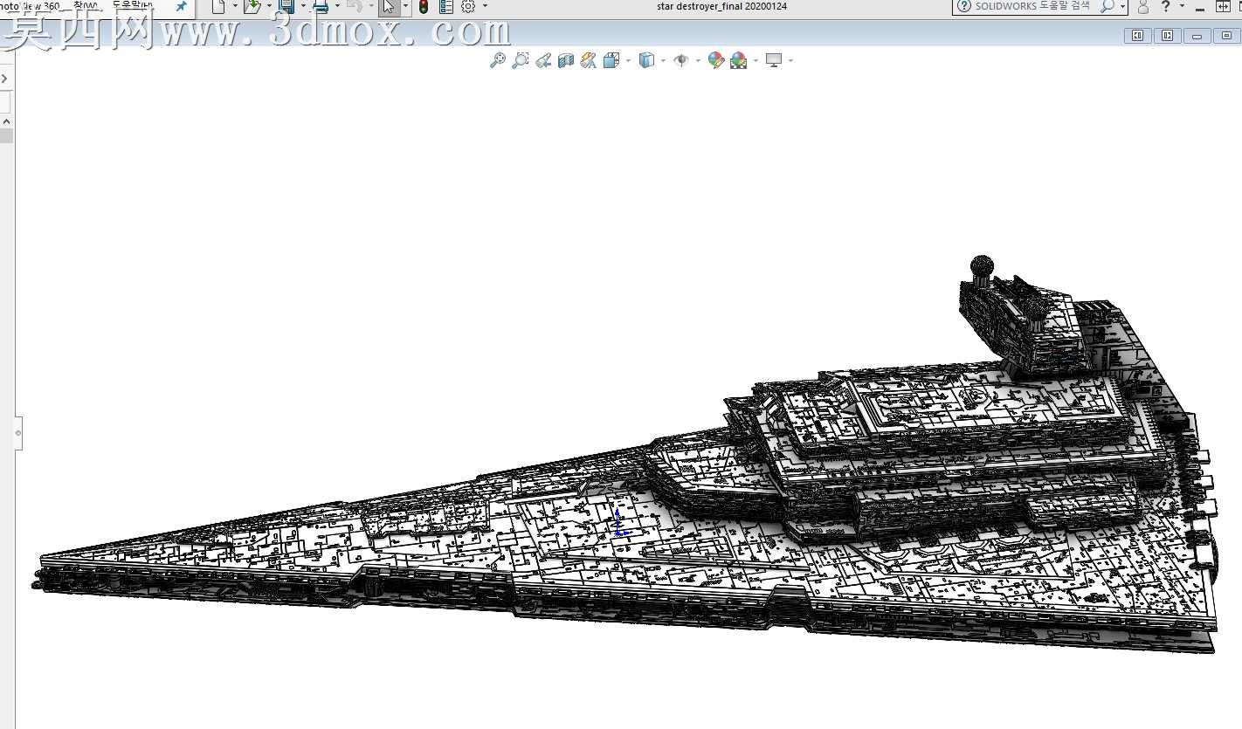The height and width of the screenshot is (729, 1242).
Task: Open the Help (도움말) menu
Action: 133,6
